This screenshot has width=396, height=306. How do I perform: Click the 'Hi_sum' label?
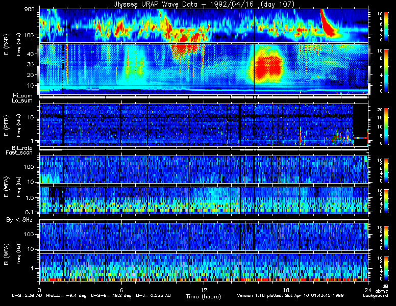[23, 96]
